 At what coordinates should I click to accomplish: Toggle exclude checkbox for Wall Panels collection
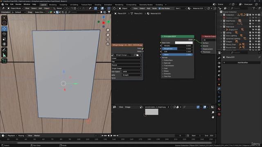250,21
